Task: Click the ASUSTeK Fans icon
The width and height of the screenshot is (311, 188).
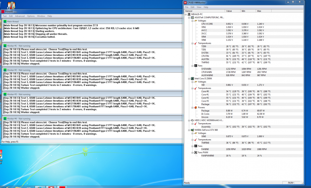Action: tap(196, 66)
